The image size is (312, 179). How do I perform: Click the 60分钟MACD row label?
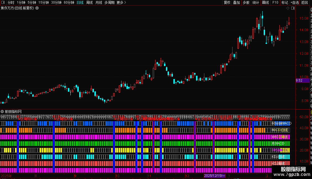coord(282,123)
